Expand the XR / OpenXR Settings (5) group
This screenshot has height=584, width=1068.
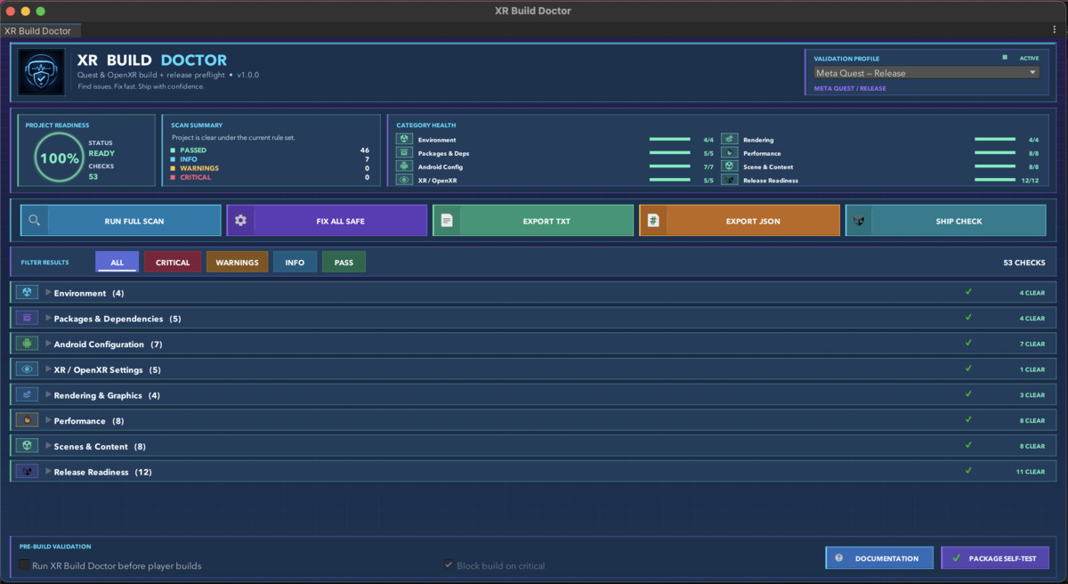tap(48, 369)
